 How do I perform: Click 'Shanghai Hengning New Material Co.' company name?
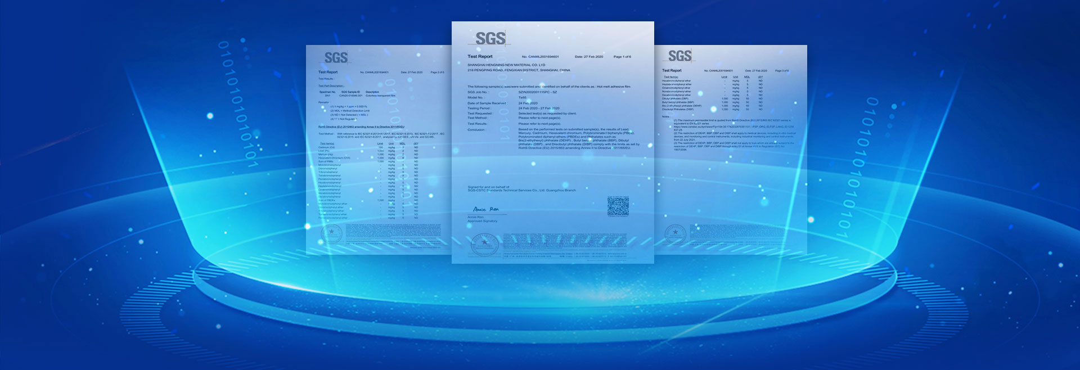point(506,65)
